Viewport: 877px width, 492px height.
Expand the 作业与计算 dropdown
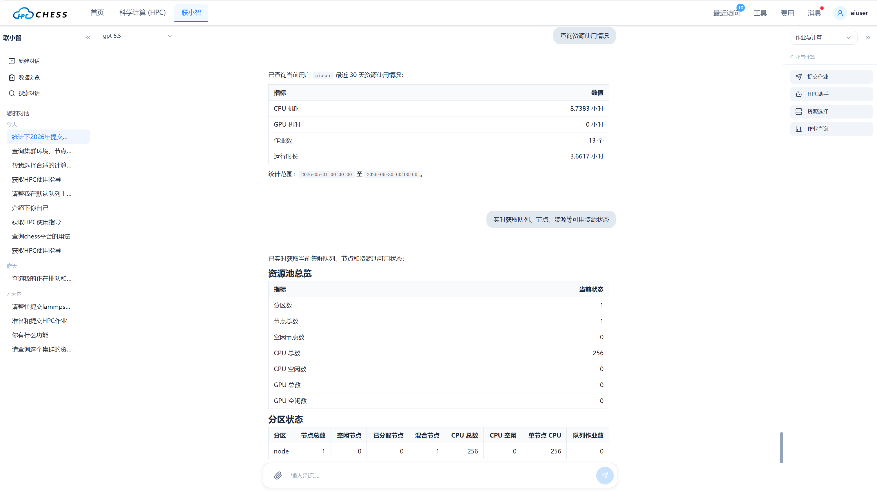tap(823, 37)
